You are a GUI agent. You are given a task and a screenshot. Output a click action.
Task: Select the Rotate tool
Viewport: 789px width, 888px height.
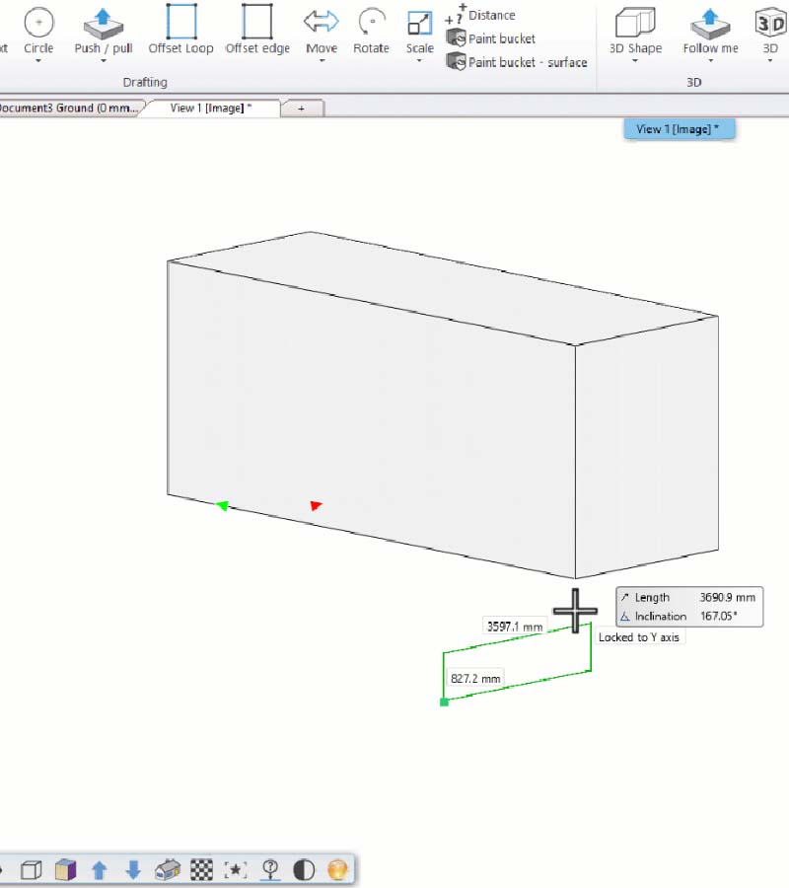coord(371,30)
